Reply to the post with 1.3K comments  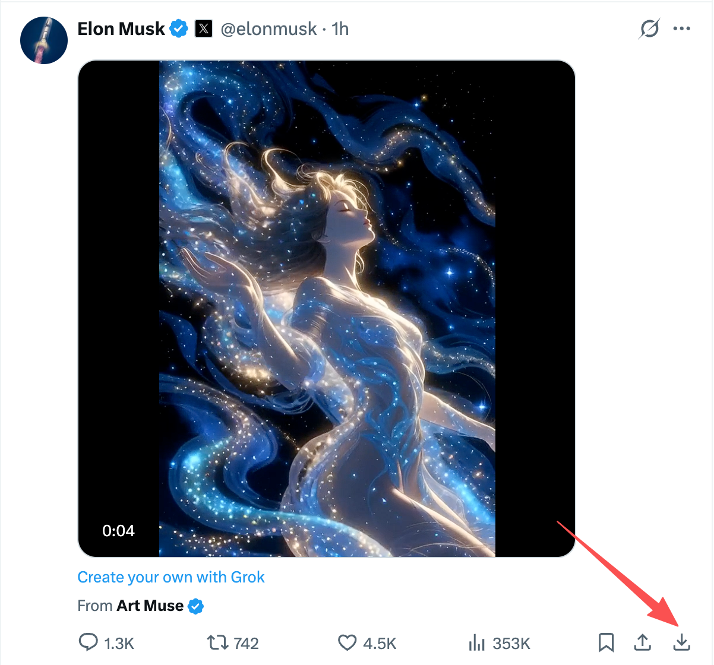click(x=89, y=642)
